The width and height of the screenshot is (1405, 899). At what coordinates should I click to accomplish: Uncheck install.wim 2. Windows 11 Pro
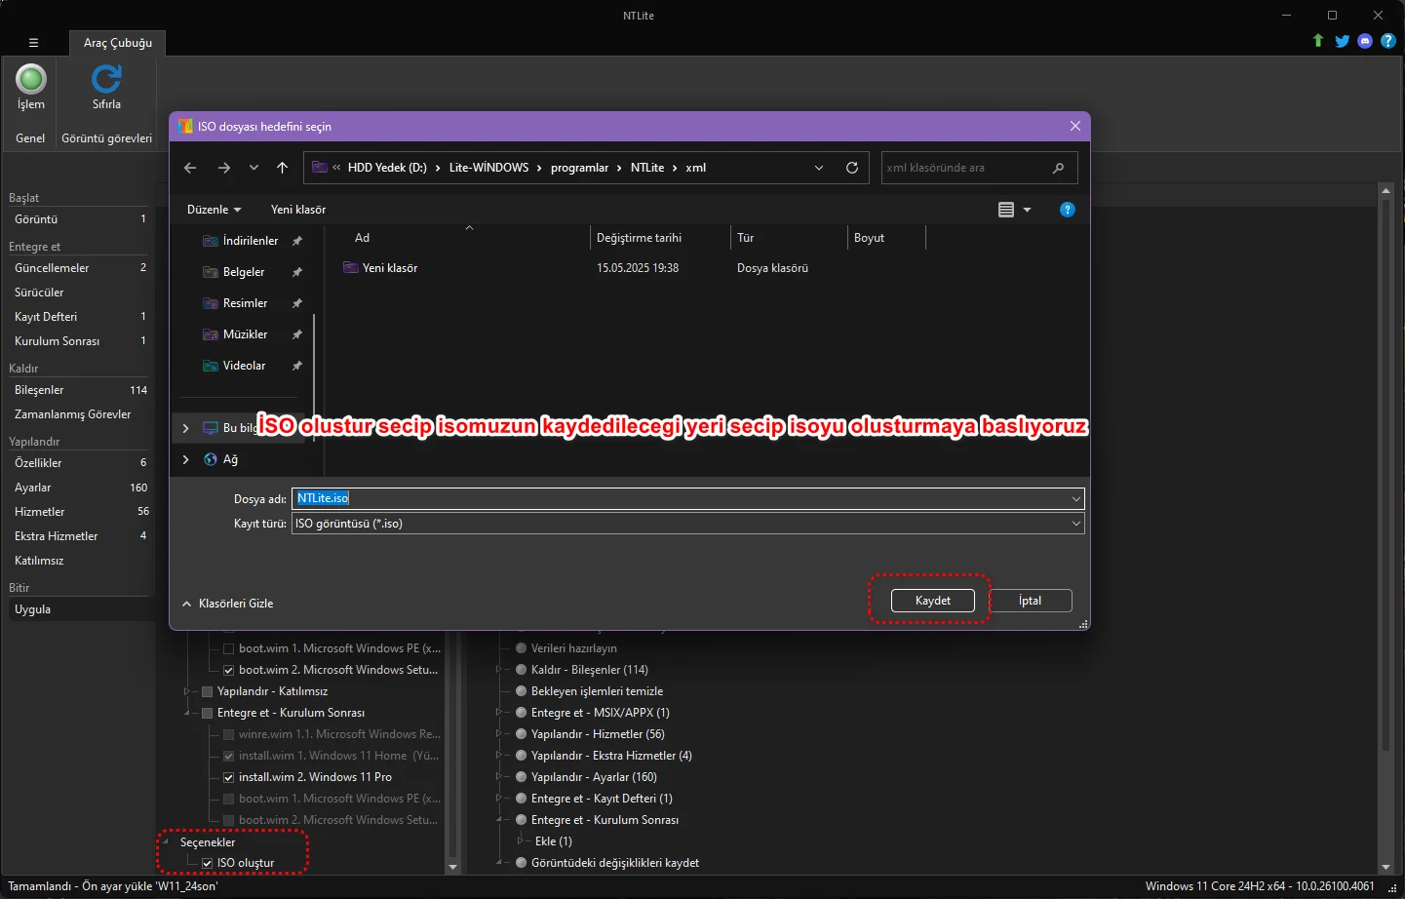click(x=228, y=777)
